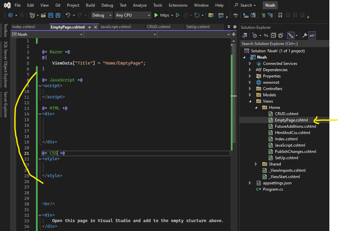Image resolution: width=338 pixels, height=231 pixels.
Task: Open the Git menu
Action: pos(58,5)
